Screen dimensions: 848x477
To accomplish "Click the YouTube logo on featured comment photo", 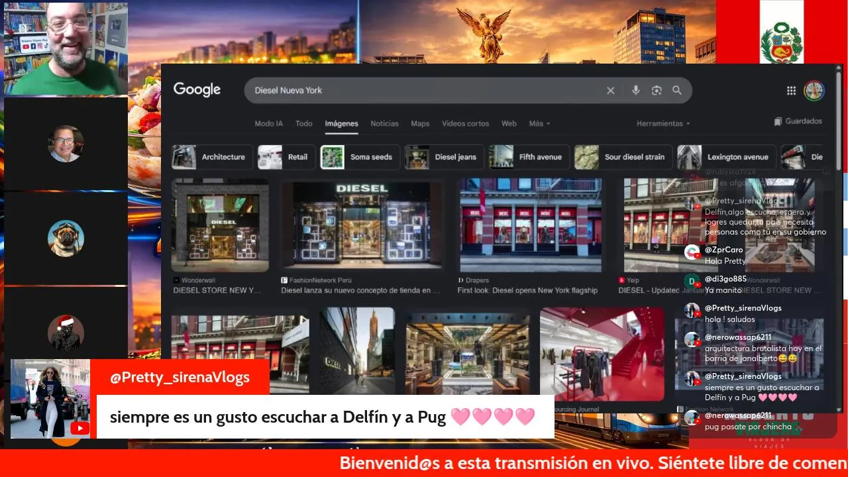I will point(79,428).
